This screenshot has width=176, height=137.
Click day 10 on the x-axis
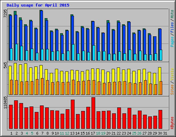(x=57, y=133)
